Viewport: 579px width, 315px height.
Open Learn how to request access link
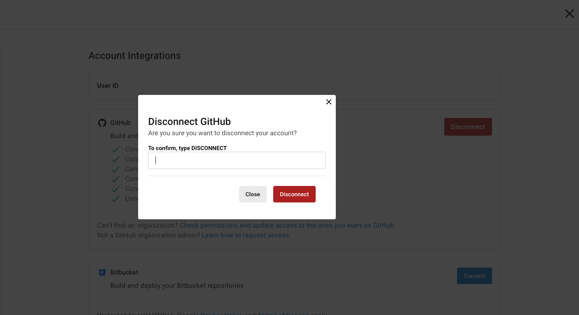point(245,235)
